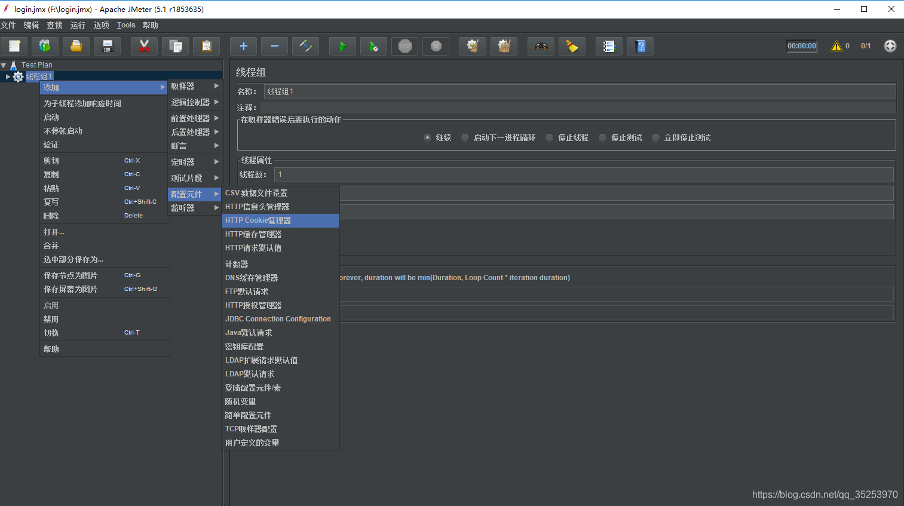Click the 00:00:00 timer display
Viewport: 904px width, 506px height.
point(802,46)
